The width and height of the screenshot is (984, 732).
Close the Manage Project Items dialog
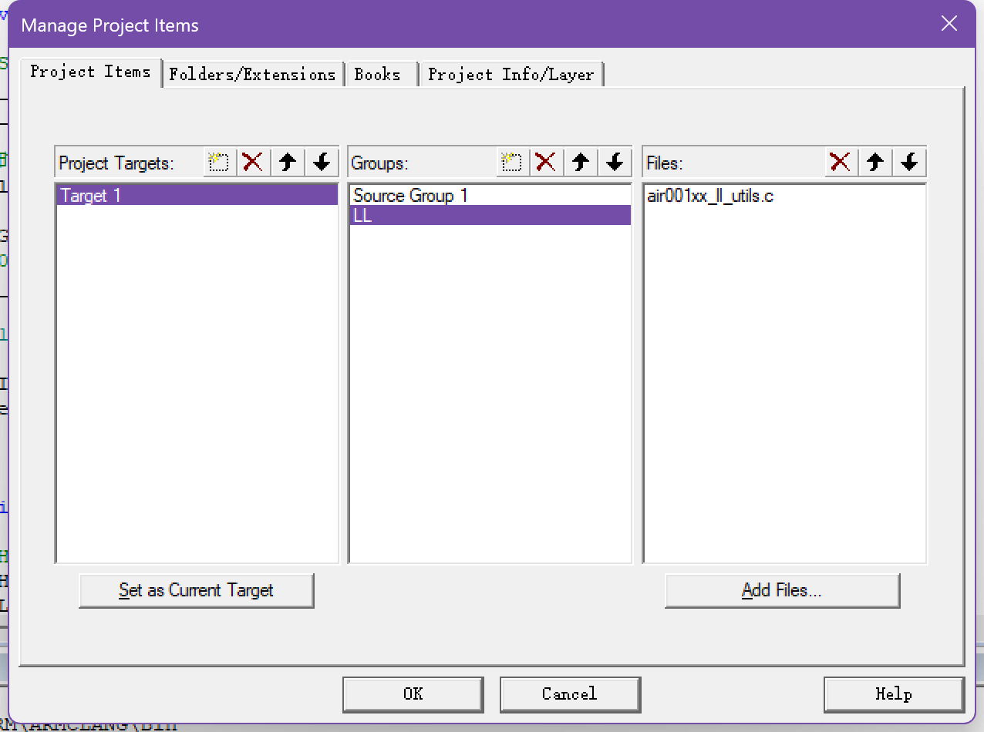pos(949,24)
